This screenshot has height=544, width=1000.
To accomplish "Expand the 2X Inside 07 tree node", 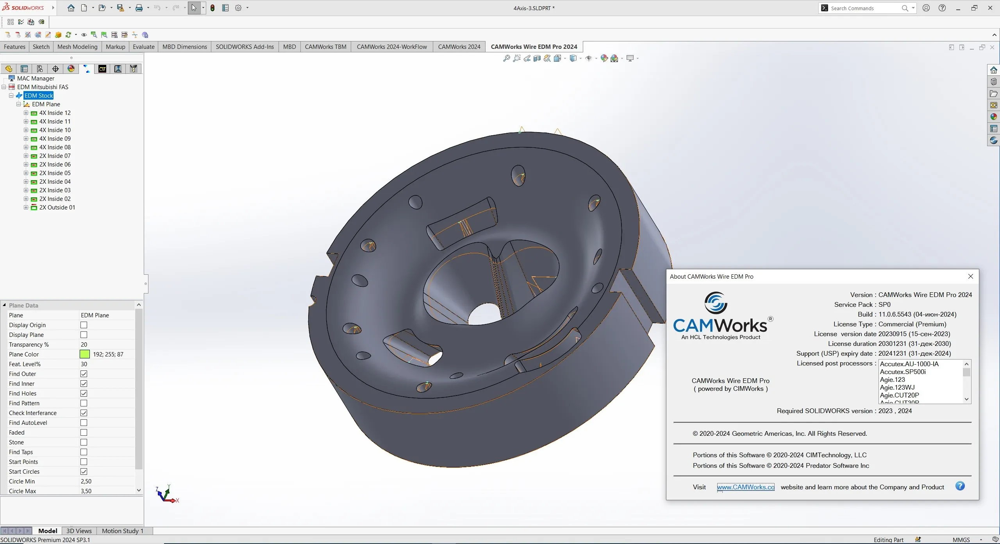I will 26,156.
